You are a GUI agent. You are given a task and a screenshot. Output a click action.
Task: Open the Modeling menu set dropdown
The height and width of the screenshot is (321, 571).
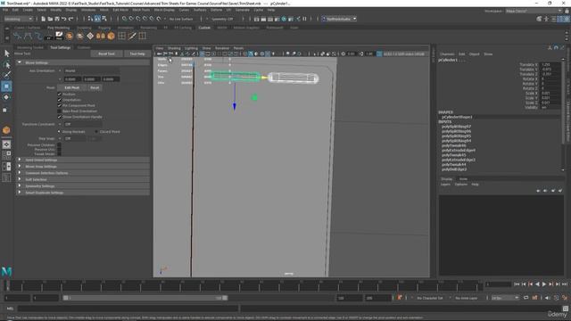(x=18, y=19)
